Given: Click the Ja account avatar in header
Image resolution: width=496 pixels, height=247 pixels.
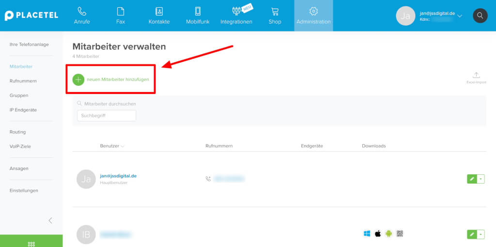Looking at the screenshot, I should [x=405, y=16].
